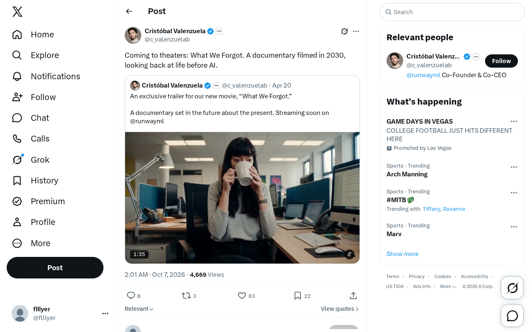The height and width of the screenshot is (332, 532).
Task: Follow Cristóbal Valenzuela
Action: click(x=501, y=61)
